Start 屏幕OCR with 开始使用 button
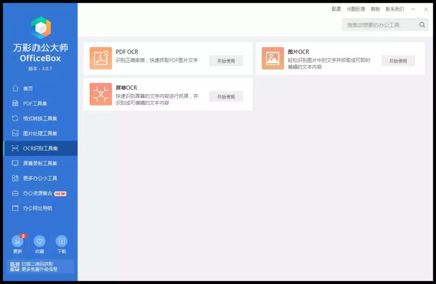The height and width of the screenshot is (284, 436). pyautogui.click(x=226, y=97)
